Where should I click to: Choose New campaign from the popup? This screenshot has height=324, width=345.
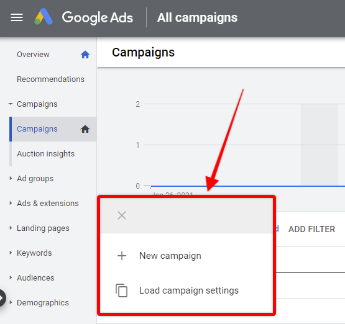click(x=170, y=256)
